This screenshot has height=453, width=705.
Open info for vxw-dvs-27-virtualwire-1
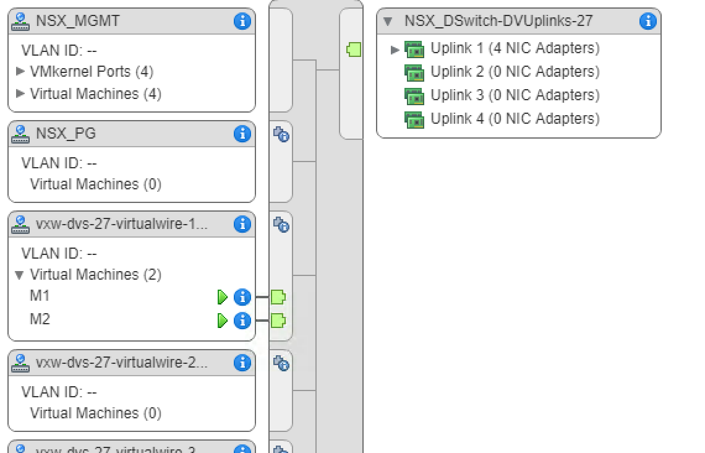242,223
